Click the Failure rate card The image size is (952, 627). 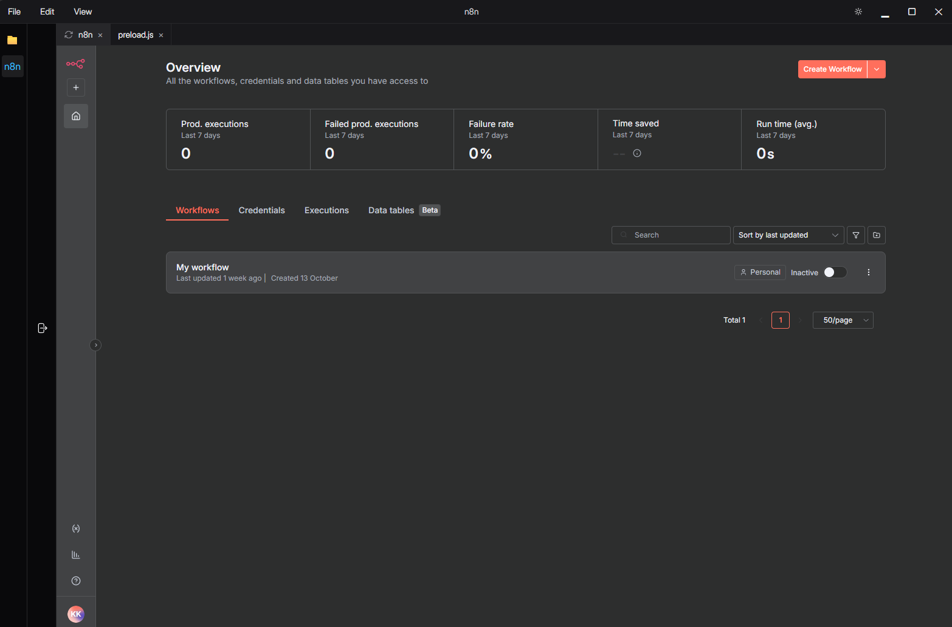526,139
